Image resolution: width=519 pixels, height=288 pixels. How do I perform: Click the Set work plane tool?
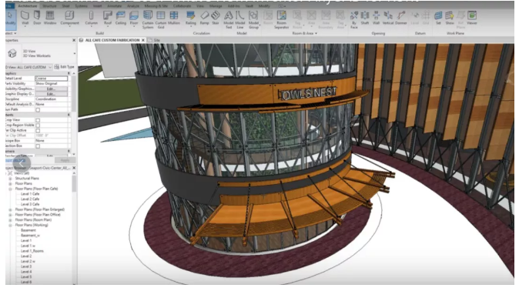[438, 18]
